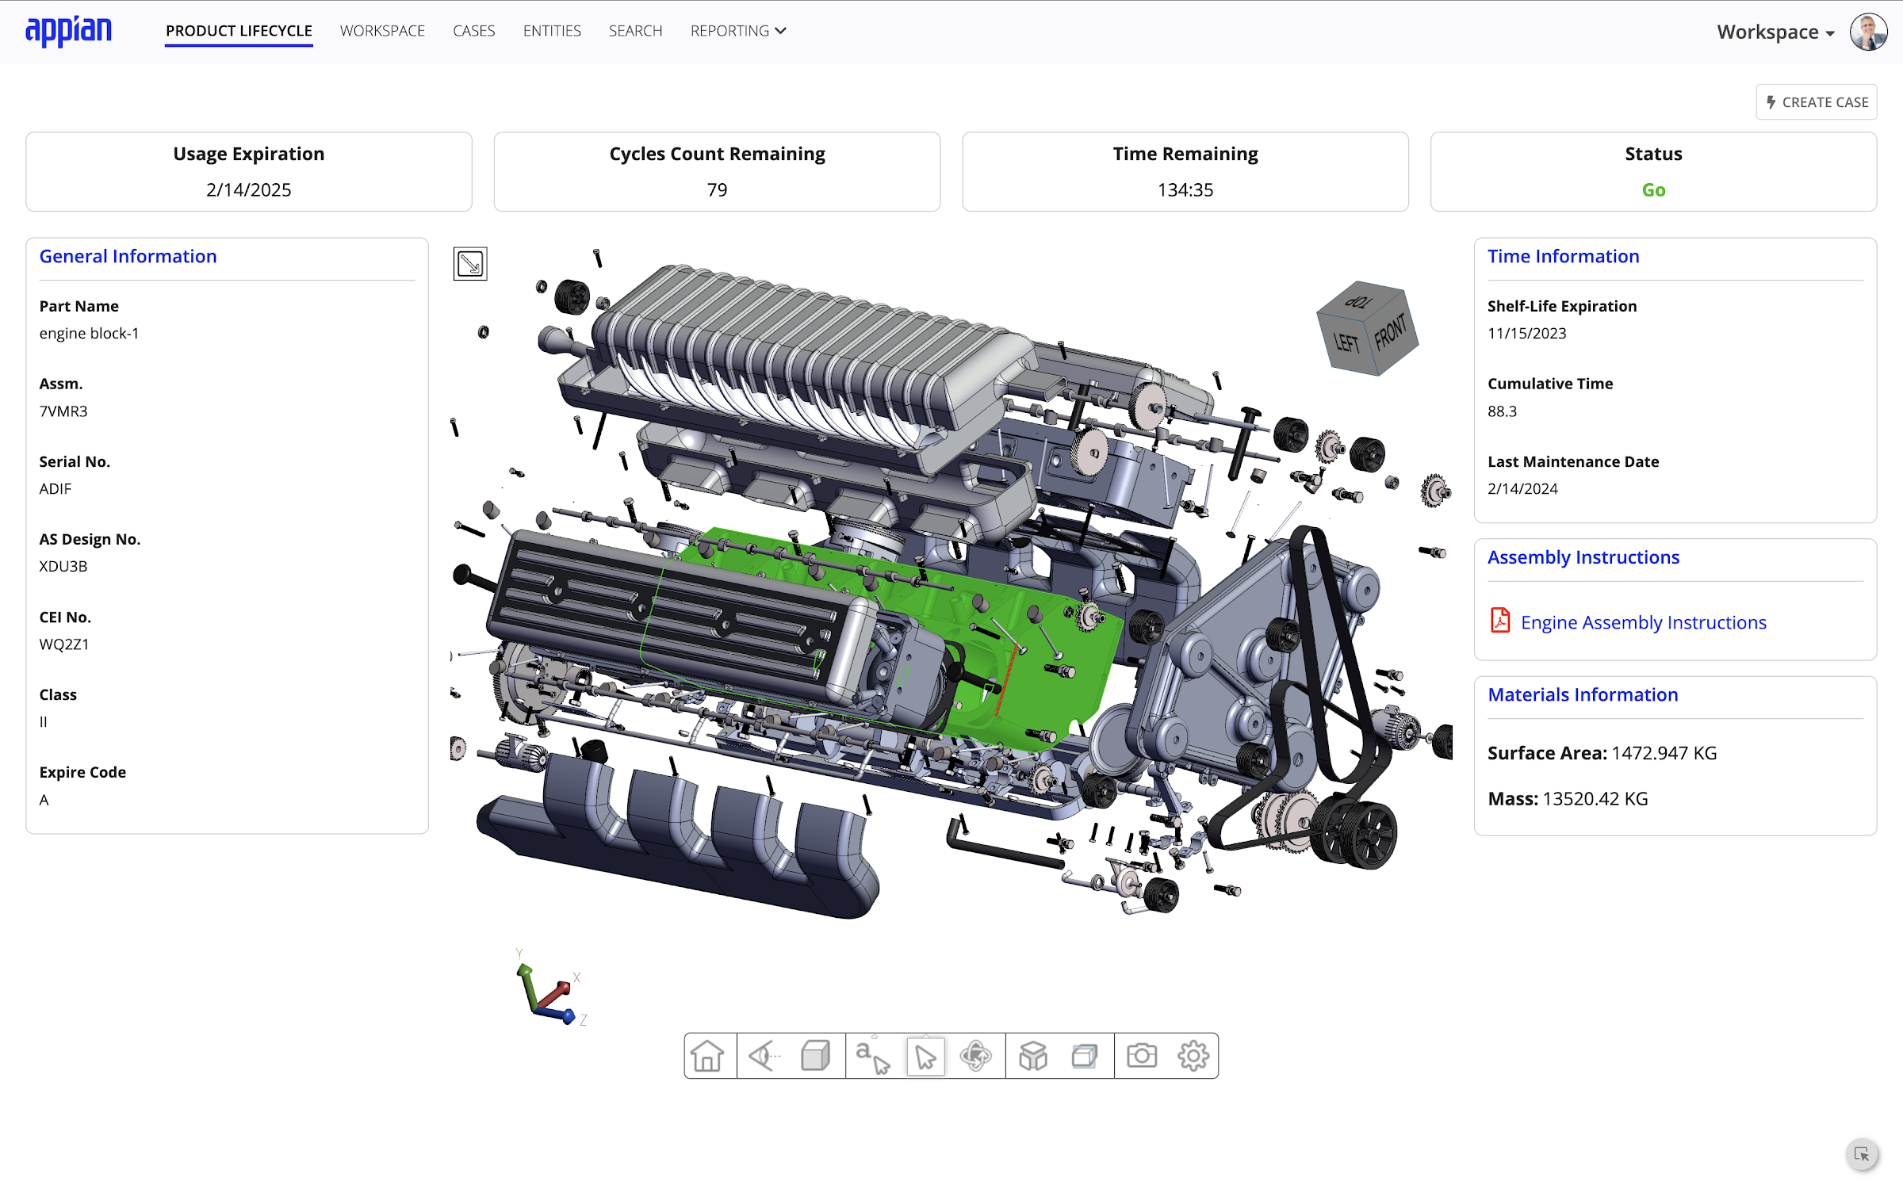Image resolution: width=1903 pixels, height=1189 pixels.
Task: Click the LEFT face of view cube
Action: (x=1346, y=342)
